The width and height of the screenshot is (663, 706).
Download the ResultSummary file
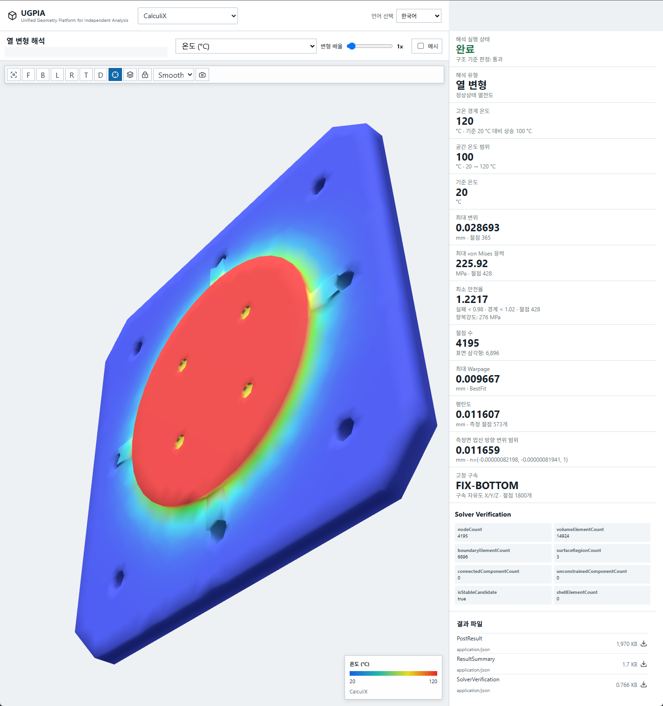pos(643,664)
